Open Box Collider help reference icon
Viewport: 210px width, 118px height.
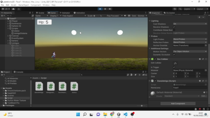200,59
